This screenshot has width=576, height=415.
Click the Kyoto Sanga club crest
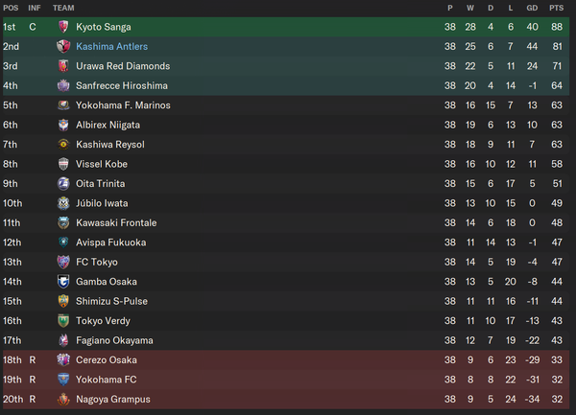click(x=63, y=27)
